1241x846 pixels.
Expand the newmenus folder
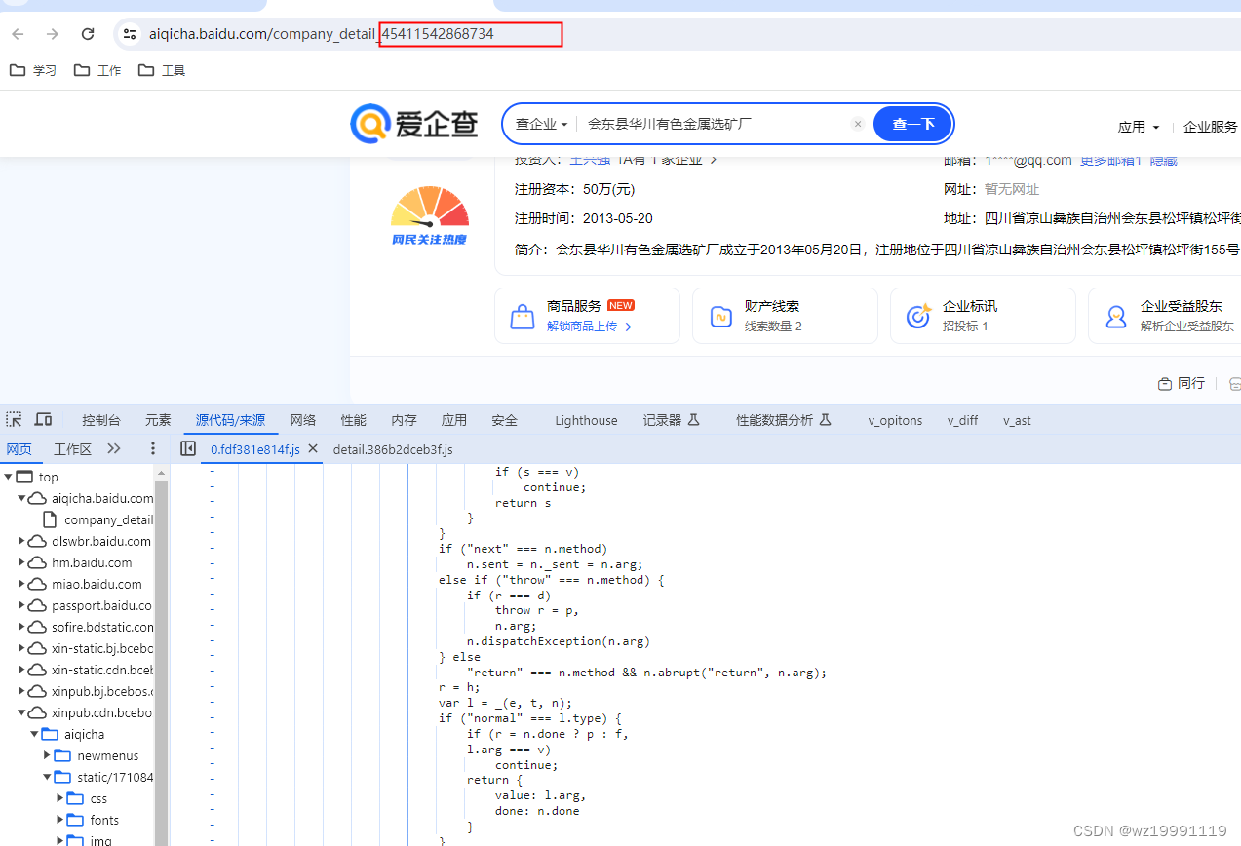[47, 755]
